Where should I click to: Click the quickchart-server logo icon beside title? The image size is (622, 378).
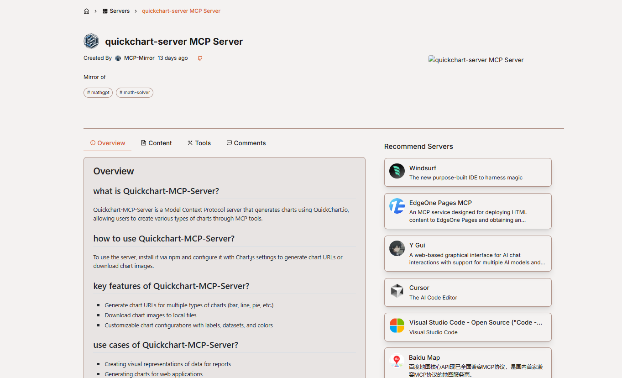pos(91,41)
